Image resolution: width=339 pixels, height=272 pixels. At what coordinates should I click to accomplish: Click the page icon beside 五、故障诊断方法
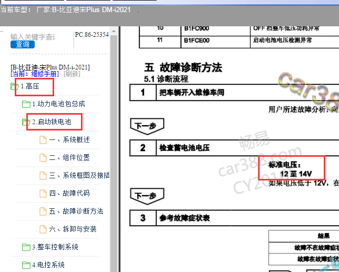coord(43,211)
